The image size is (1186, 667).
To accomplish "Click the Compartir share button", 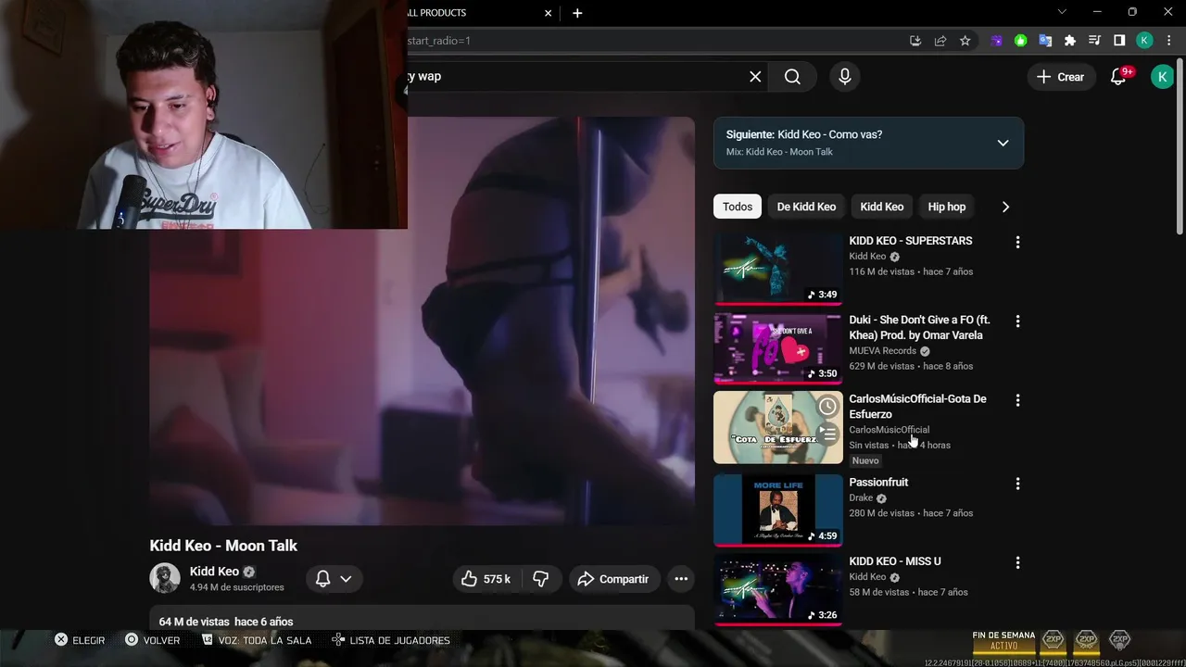I will coord(613,579).
